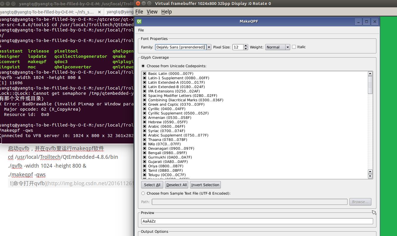Close the nfs_s terminal tab
This screenshot has height=236, width=397.
point(99,12)
